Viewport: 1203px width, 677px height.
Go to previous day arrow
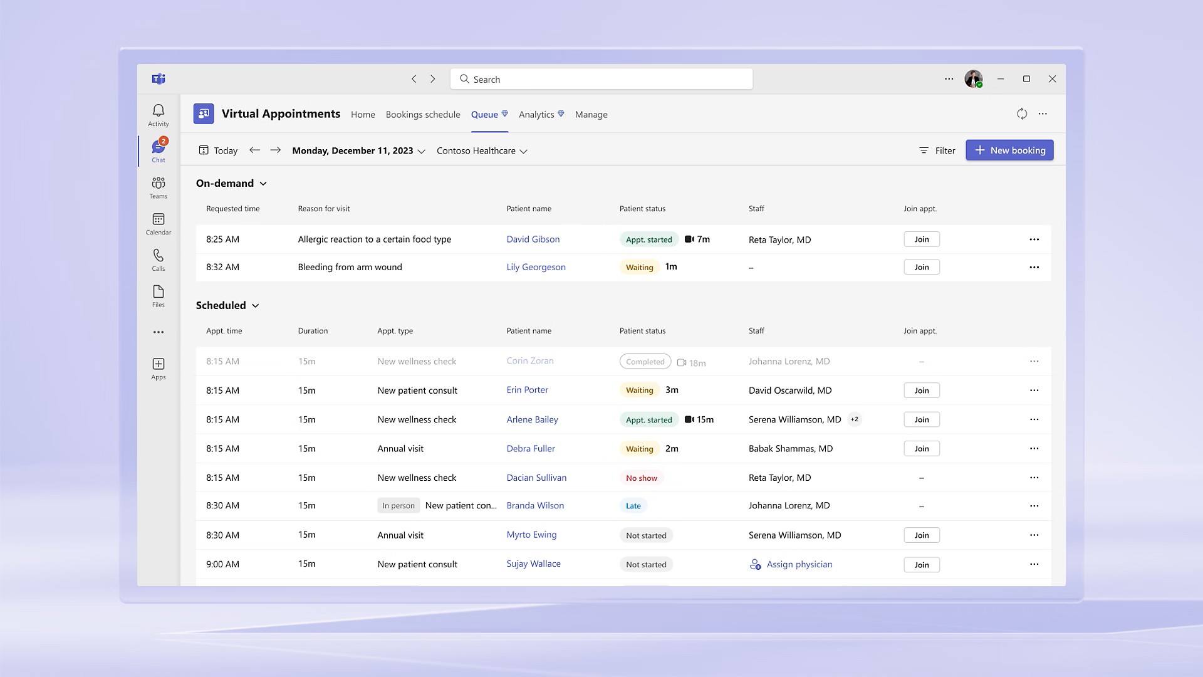[254, 150]
